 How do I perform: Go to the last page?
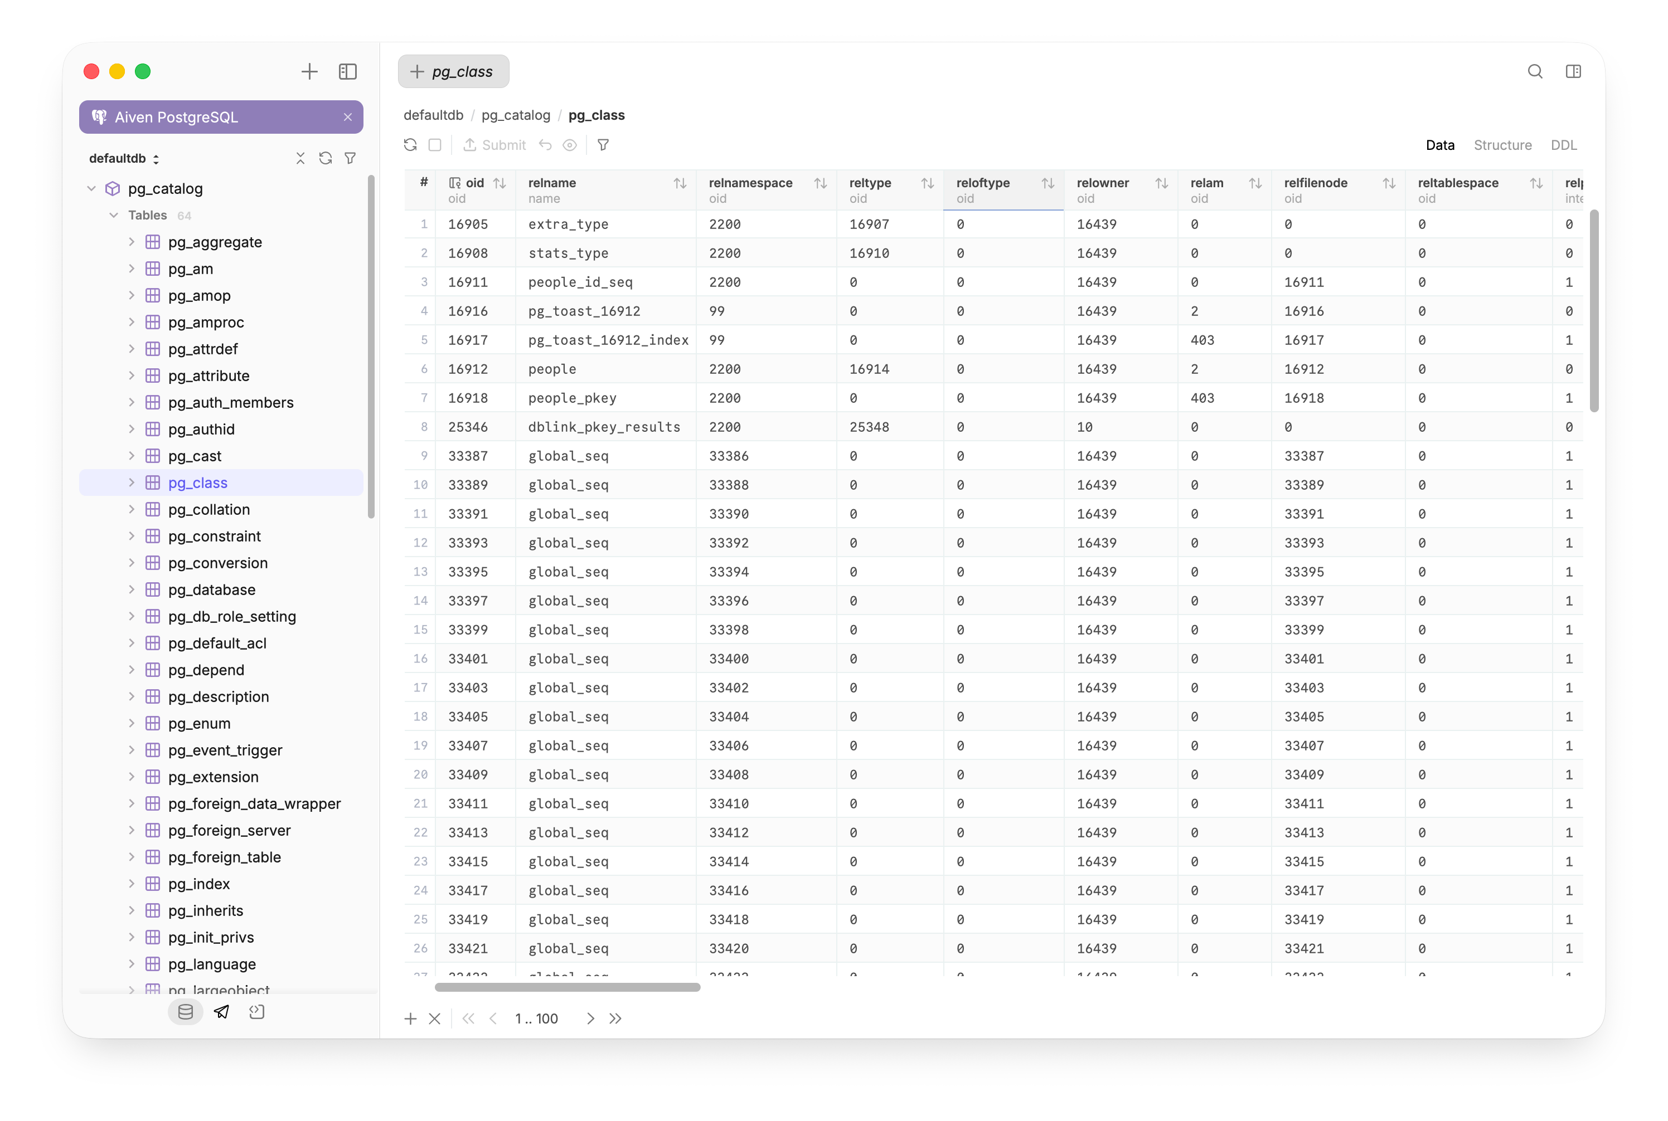(x=615, y=1019)
